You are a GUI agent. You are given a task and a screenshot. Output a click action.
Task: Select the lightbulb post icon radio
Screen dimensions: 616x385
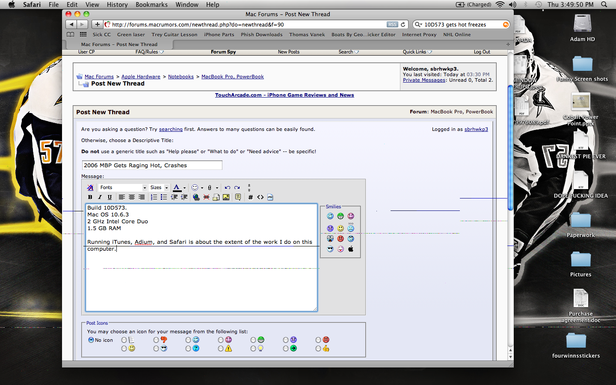pos(253,349)
